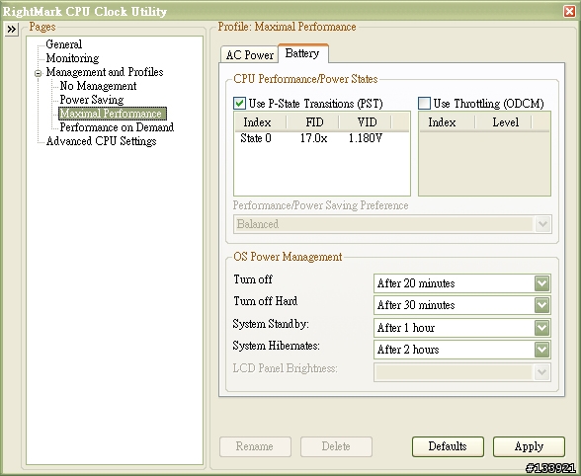Switch to the AC Power tab
Image resolution: width=581 pixels, height=476 pixels.
(249, 55)
